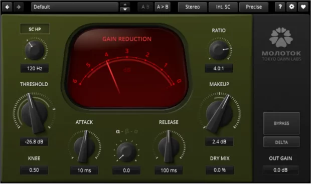Open the Stereo channel mode selector
The height and width of the screenshot is (184, 311).
[193, 7]
